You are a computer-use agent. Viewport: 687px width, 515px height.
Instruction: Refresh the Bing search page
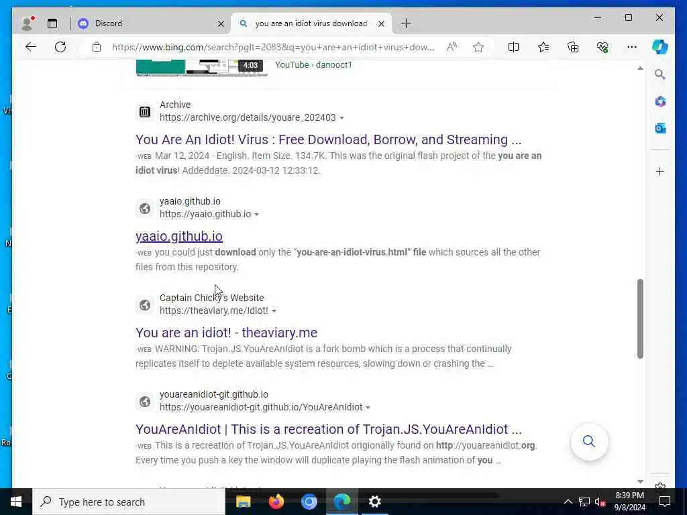(60, 47)
